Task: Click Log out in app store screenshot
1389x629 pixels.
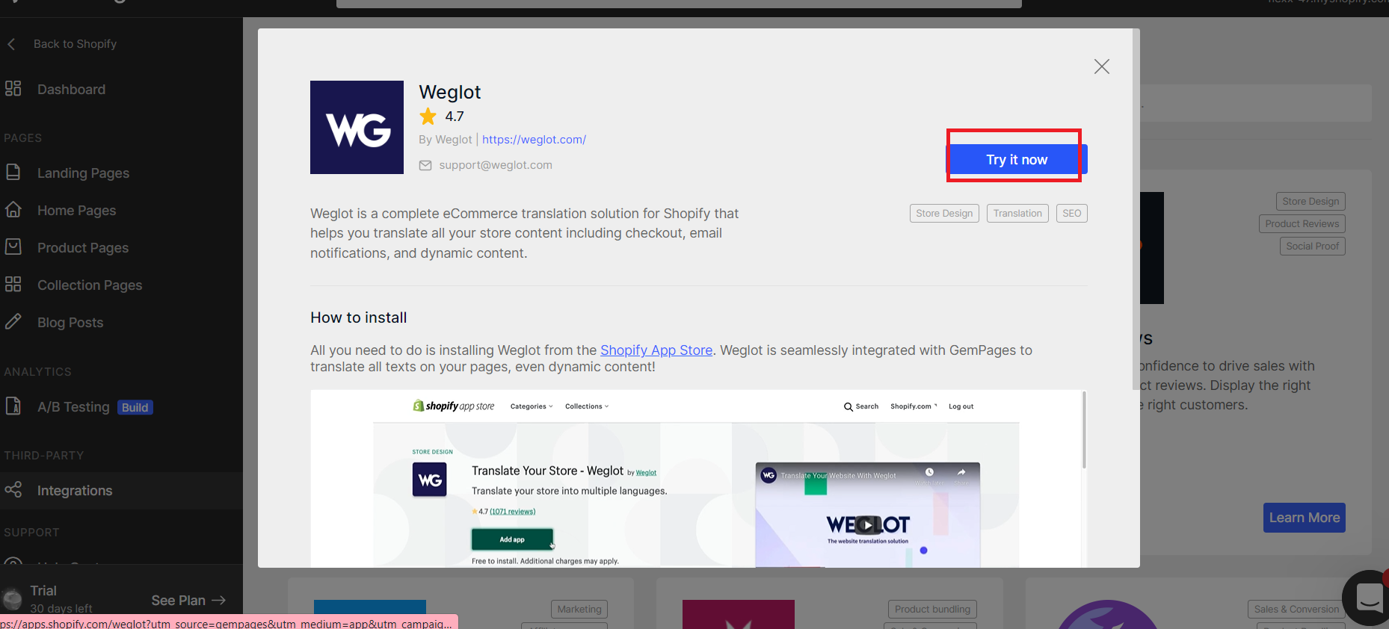Action: (961, 406)
